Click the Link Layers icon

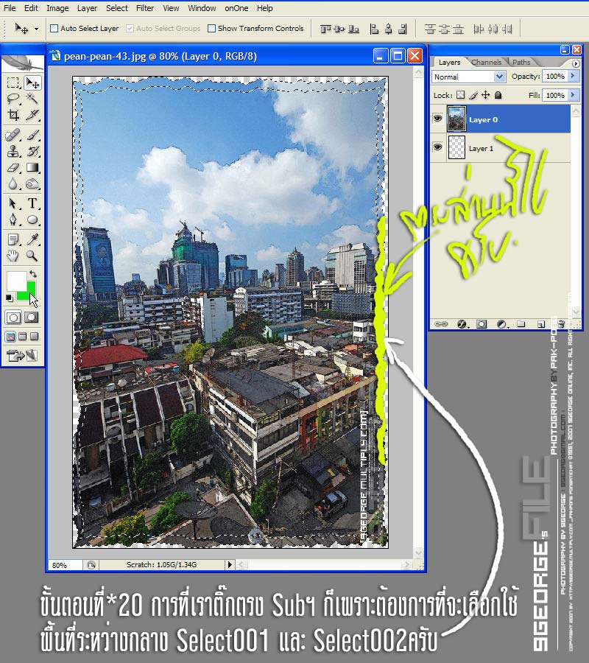(441, 324)
